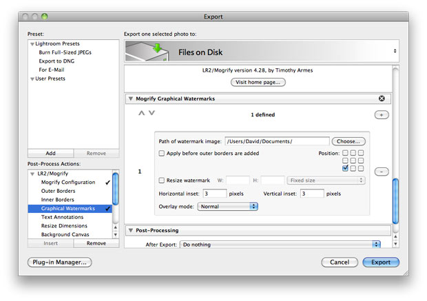Click the Insert post-process action button

point(51,243)
